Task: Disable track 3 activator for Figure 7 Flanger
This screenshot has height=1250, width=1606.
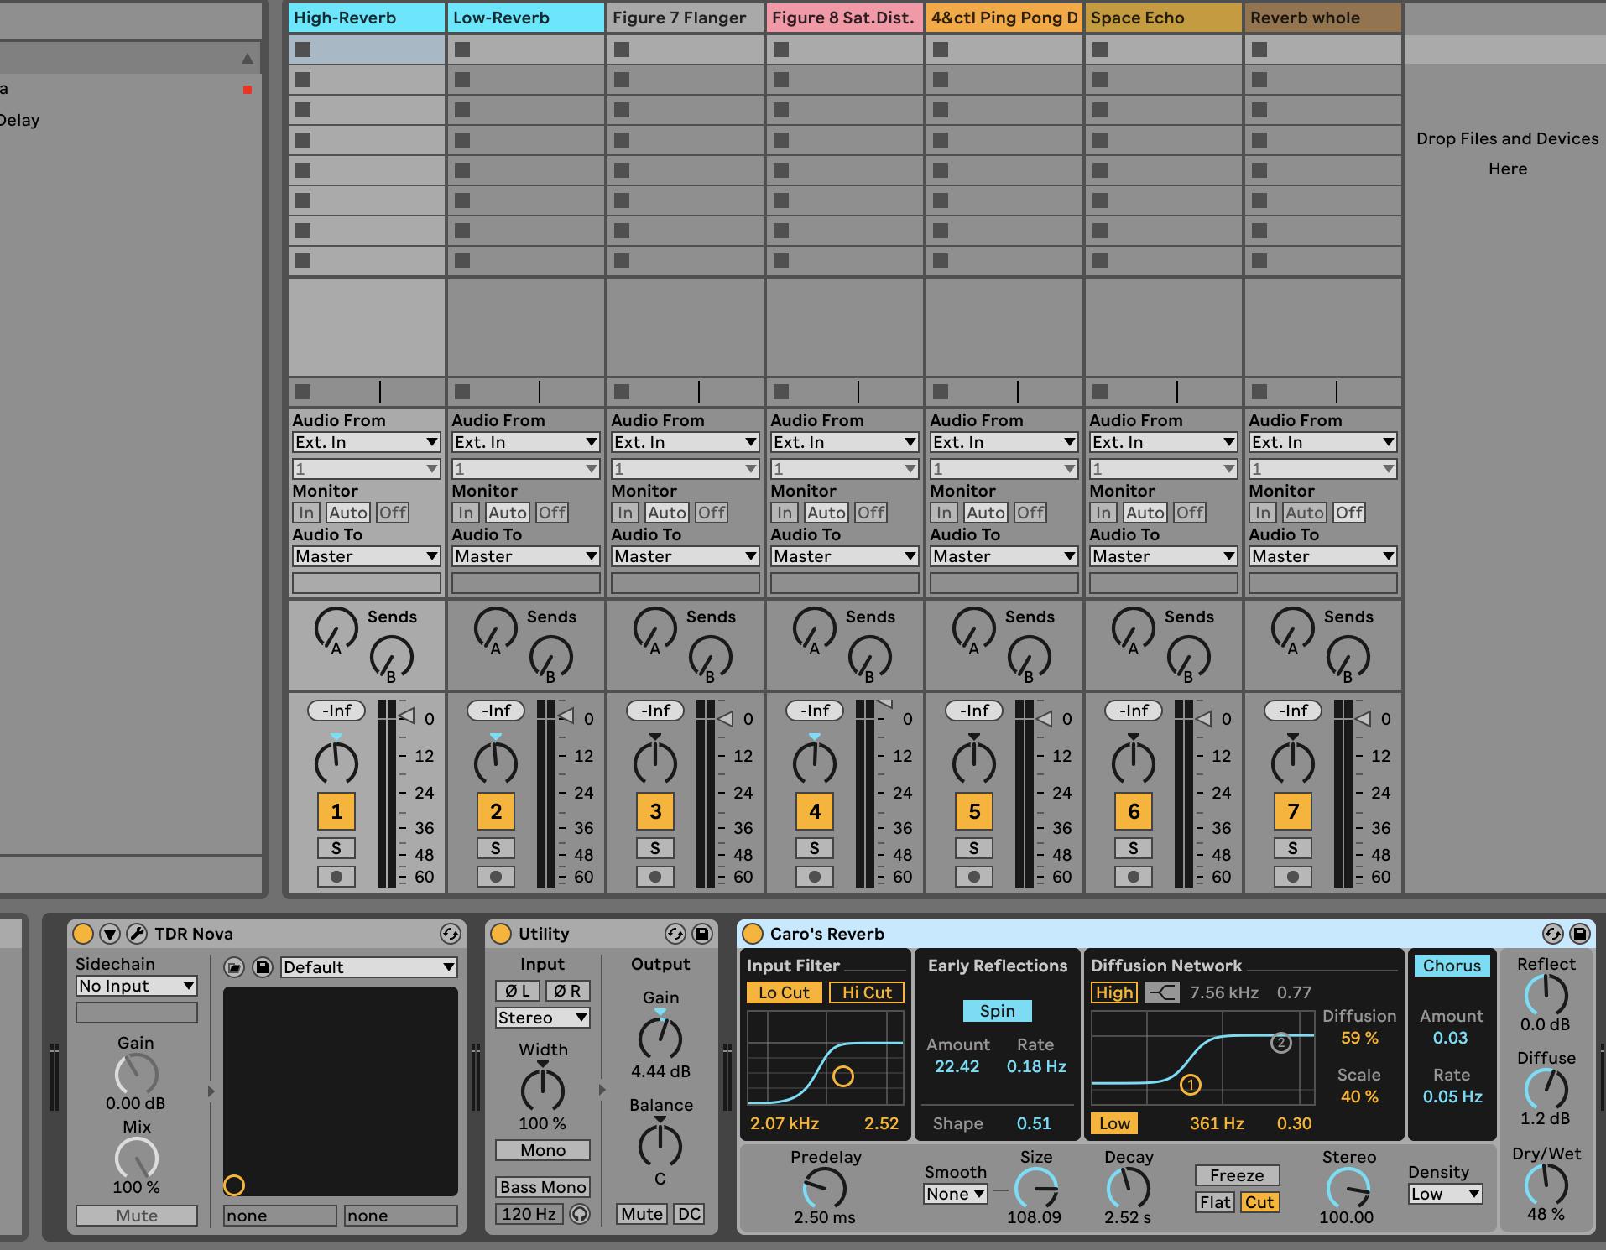Action: 655,811
